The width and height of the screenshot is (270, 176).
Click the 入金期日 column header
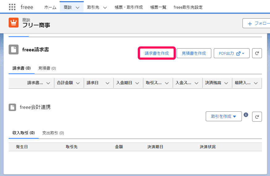click(x=124, y=83)
